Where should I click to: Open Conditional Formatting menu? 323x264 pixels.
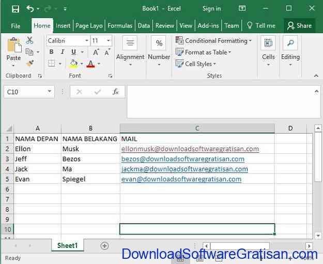(213, 41)
